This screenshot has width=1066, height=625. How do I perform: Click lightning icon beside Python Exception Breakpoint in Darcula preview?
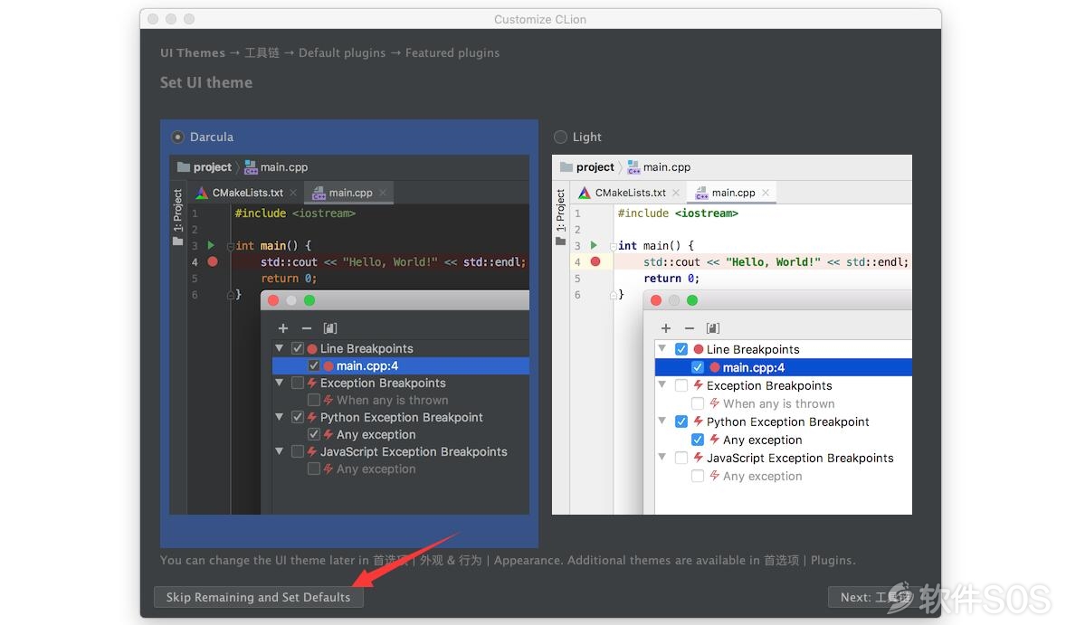(x=312, y=417)
